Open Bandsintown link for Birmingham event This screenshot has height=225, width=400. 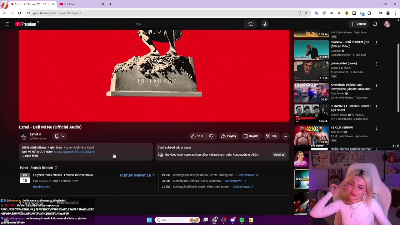coord(248,175)
